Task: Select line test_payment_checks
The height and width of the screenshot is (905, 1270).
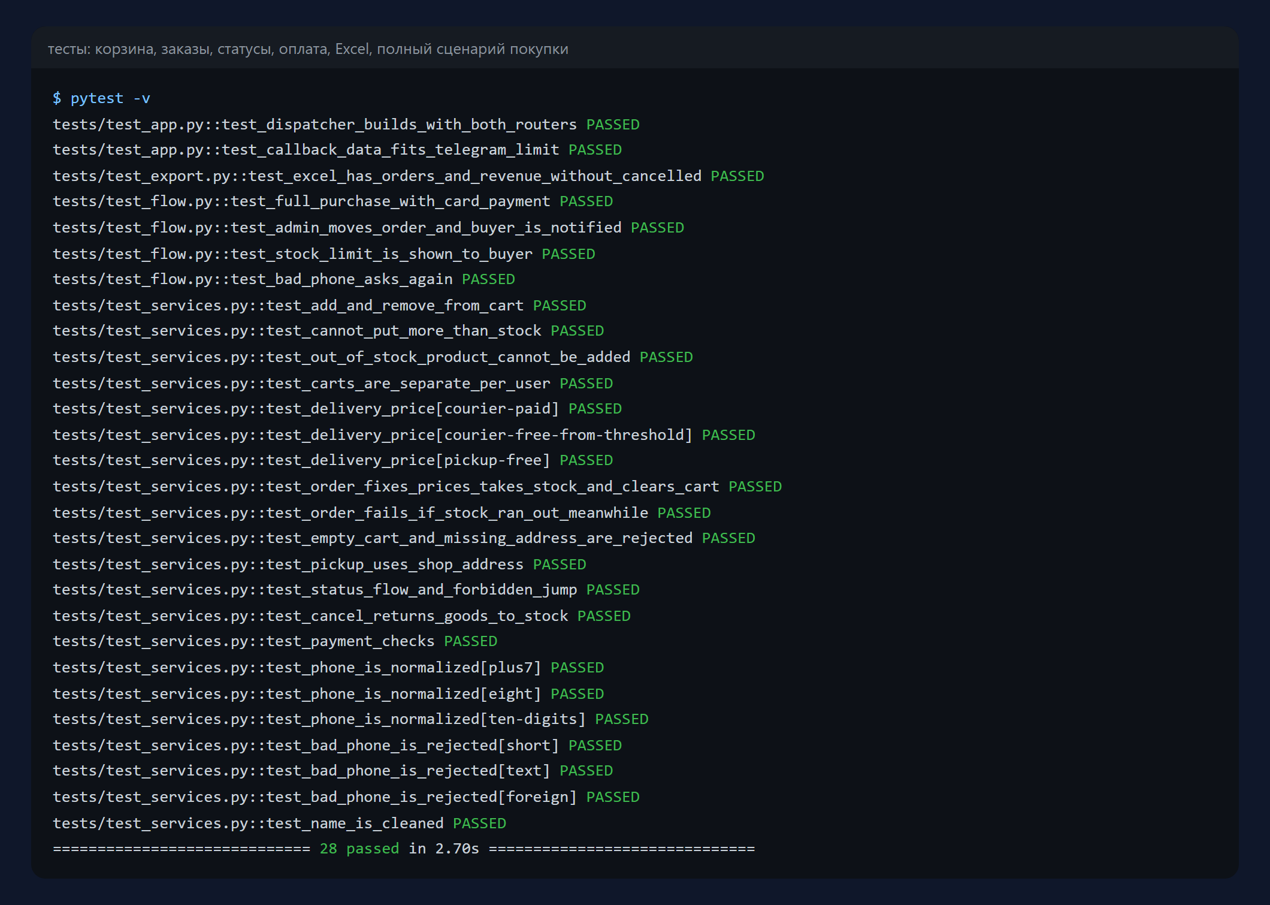Action: [x=275, y=641]
